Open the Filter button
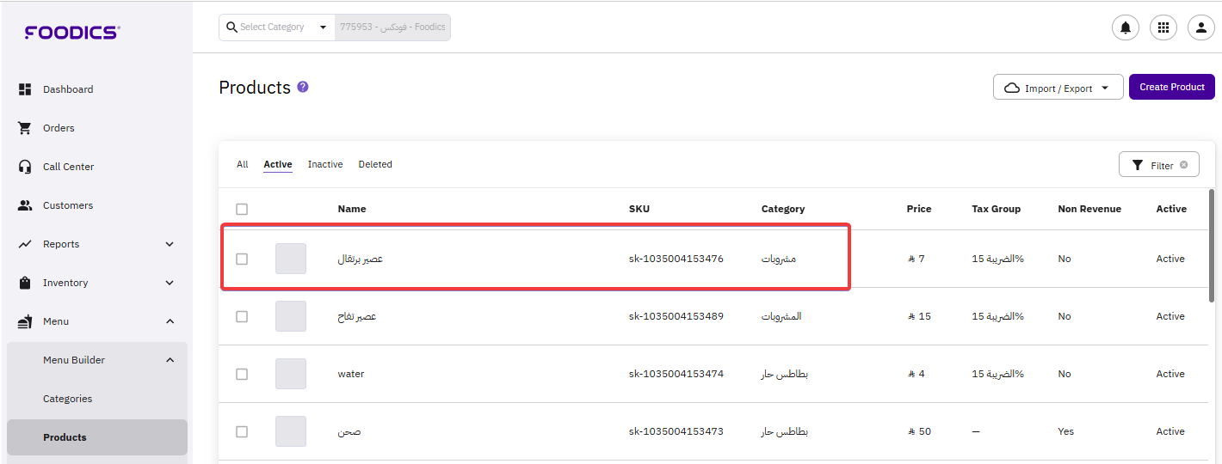 point(1158,165)
